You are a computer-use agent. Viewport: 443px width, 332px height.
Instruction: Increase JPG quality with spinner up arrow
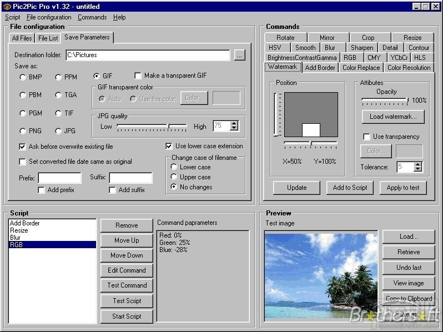(x=234, y=123)
